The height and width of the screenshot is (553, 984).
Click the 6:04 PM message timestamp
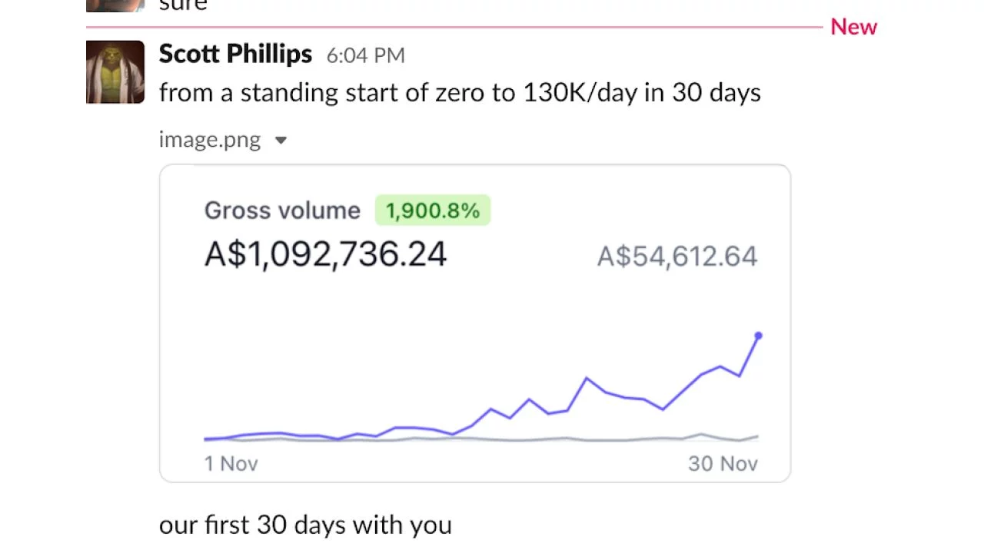[365, 55]
